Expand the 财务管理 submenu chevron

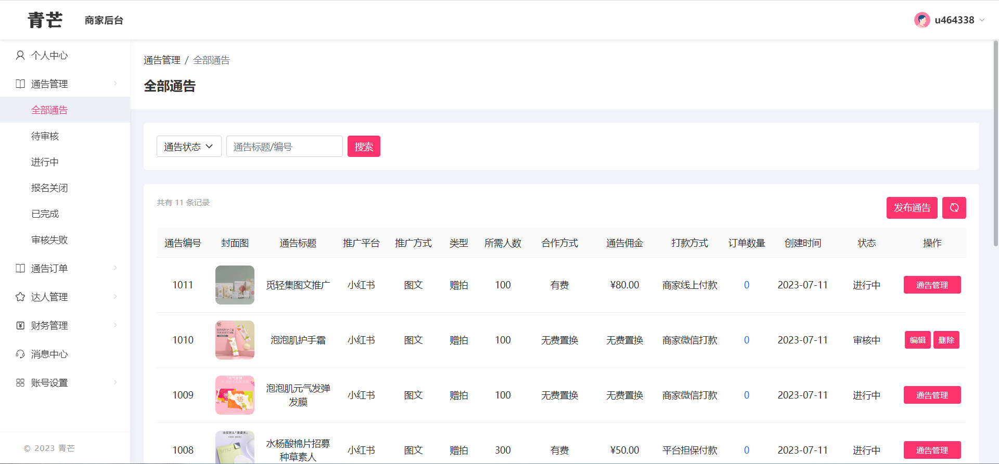(x=115, y=325)
